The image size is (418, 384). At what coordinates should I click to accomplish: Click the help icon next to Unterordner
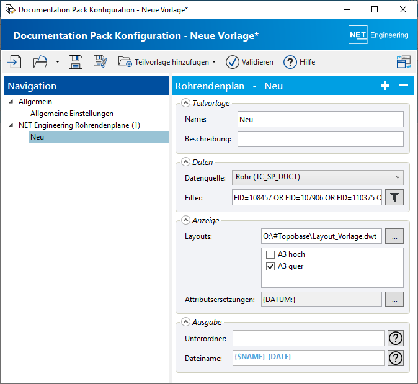point(395,338)
